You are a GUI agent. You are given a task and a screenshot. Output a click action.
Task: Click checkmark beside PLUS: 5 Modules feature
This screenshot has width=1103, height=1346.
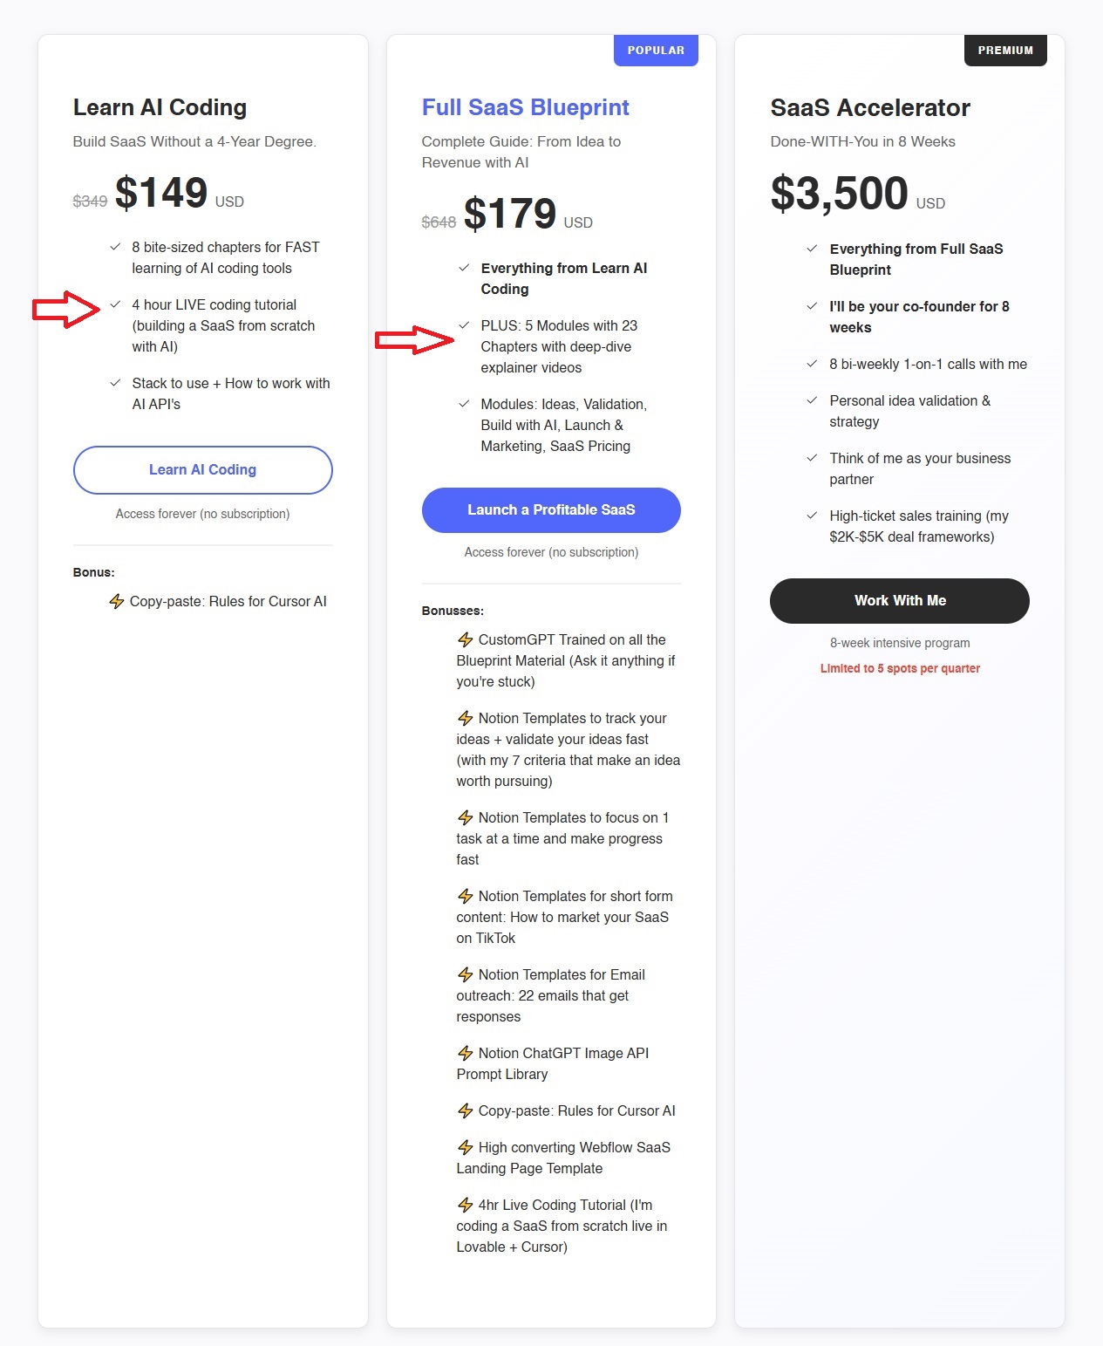coord(464,325)
